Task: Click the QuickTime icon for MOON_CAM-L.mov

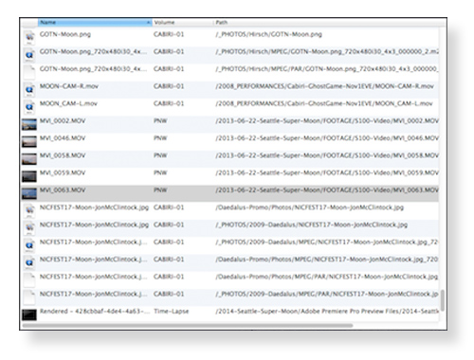Action: click(29, 107)
